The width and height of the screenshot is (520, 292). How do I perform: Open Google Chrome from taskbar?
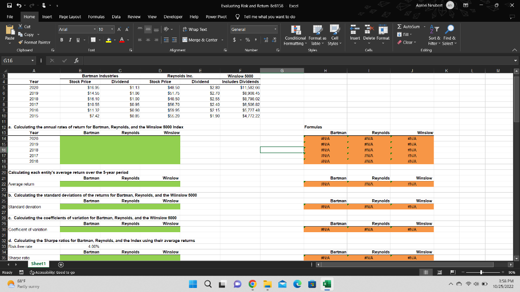click(x=252, y=284)
